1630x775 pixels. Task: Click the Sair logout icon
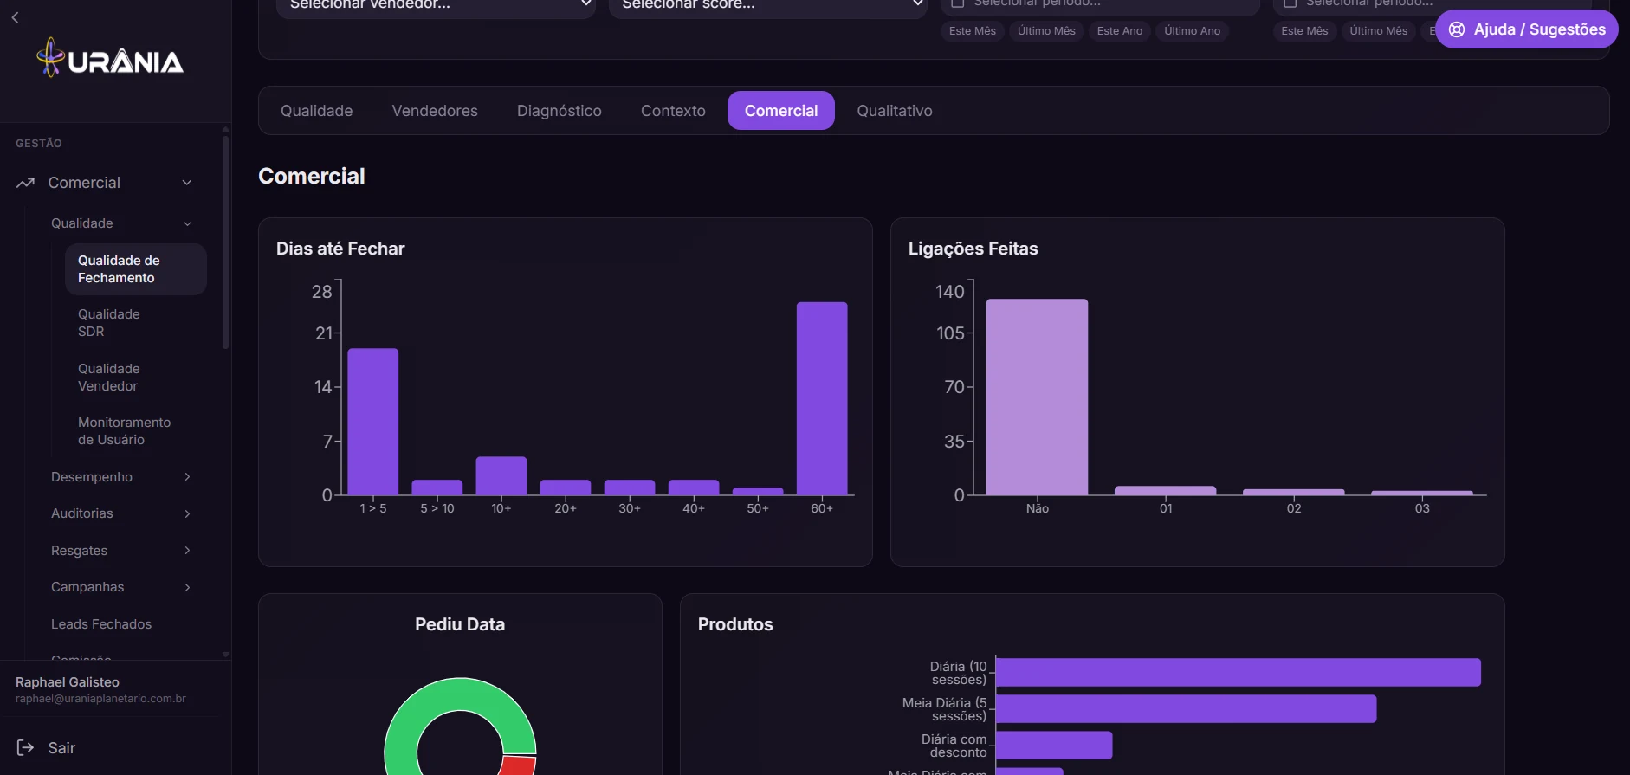pyautogui.click(x=25, y=747)
